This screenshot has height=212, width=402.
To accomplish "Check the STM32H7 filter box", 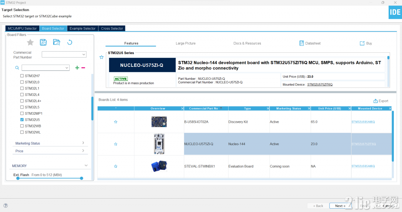I will pos(22,76).
